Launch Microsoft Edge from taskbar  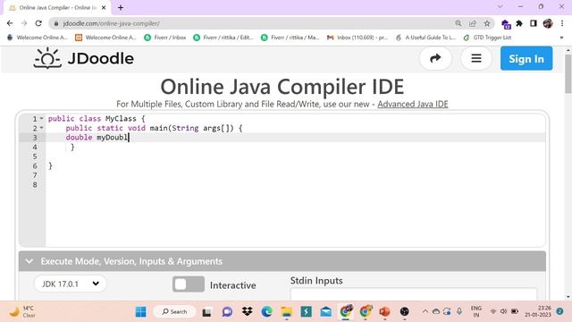pyautogui.click(x=266, y=312)
